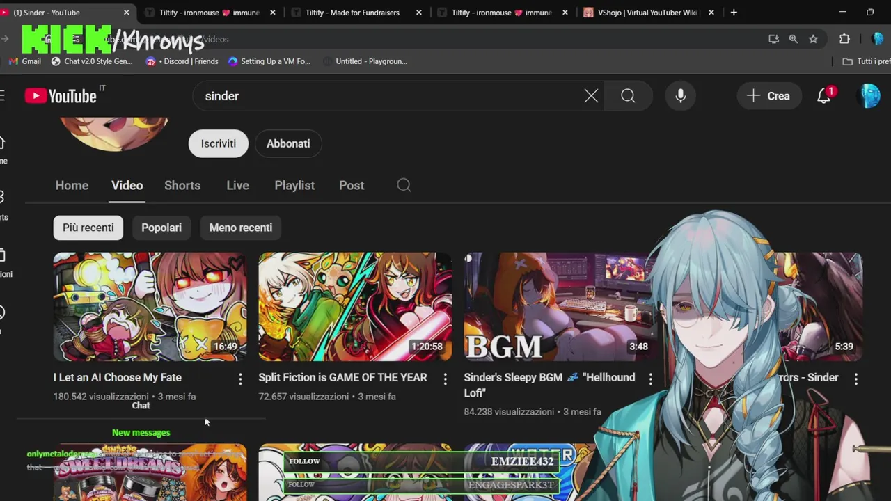
Task: Click the install app icon in address bar
Action: tap(773, 39)
